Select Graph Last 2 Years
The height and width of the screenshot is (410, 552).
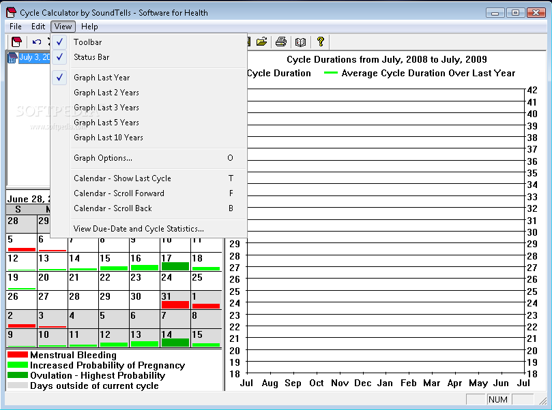[149, 93]
